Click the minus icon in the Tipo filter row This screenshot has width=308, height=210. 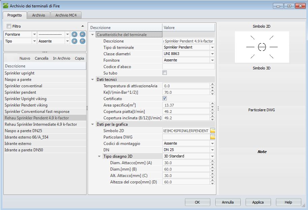coord(83,41)
